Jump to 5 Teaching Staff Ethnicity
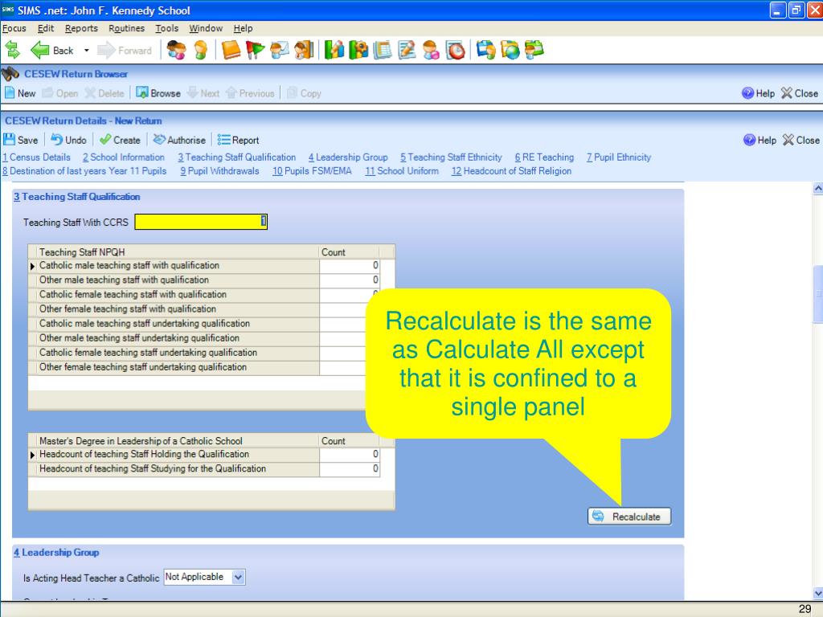823x617 pixels. [x=451, y=157]
